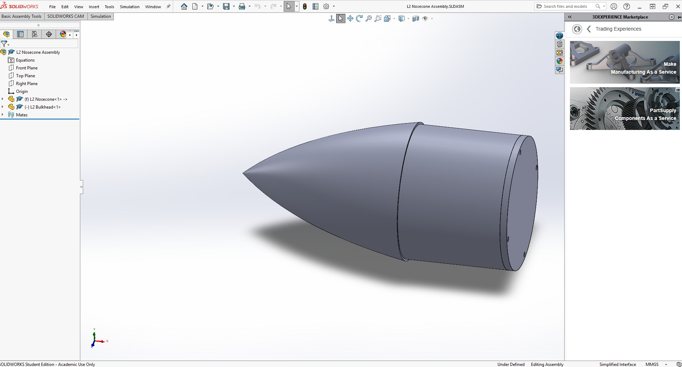Open the DisplayManager color ball tab
The height and width of the screenshot is (367, 682).
coord(63,34)
